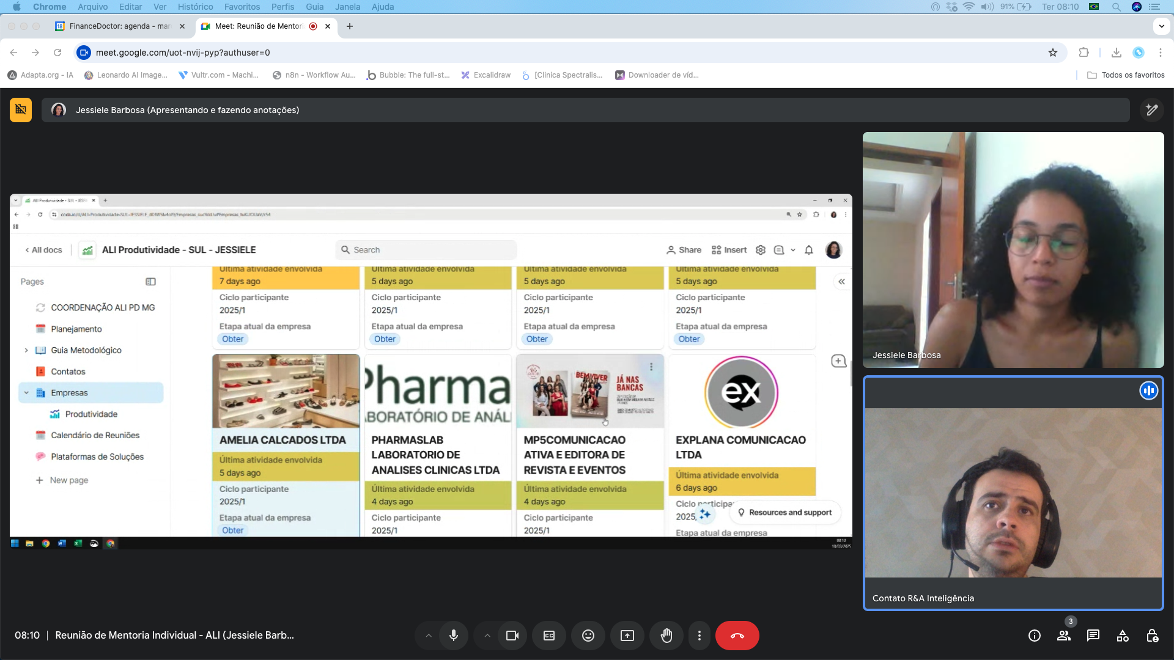Raise hand in the meeting
Image resolution: width=1174 pixels, height=660 pixels.
pos(666,636)
